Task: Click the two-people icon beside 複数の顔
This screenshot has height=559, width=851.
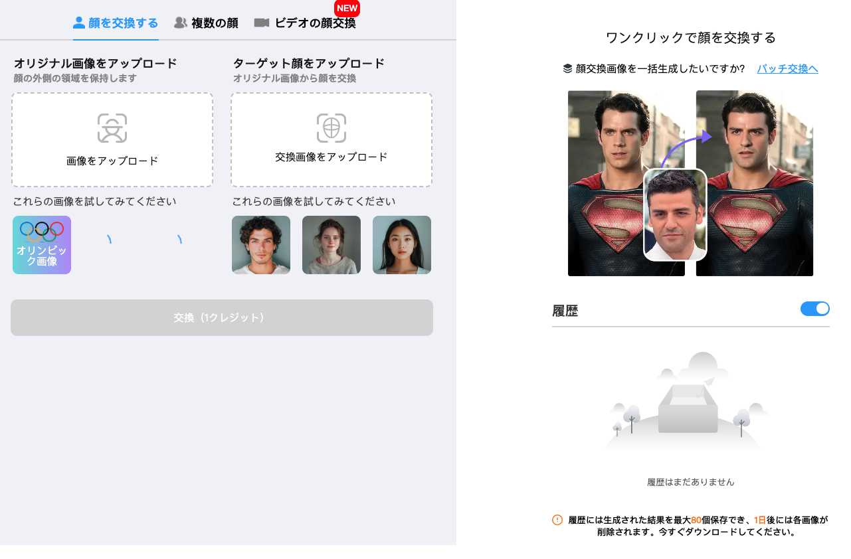Action: (x=181, y=23)
